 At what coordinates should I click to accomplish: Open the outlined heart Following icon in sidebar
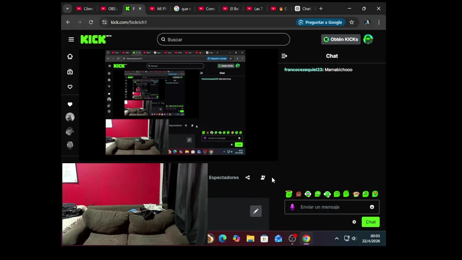[70, 87]
